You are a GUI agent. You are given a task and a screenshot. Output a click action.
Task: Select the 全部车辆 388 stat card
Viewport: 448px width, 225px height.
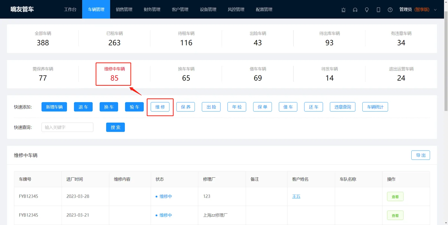[x=43, y=38]
